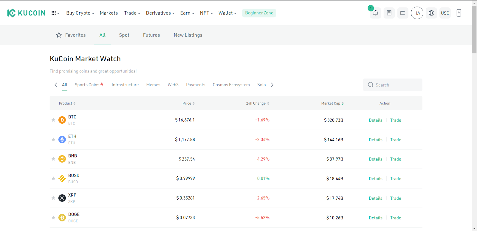This screenshot has width=477, height=231.
Task: Click the KuCoin logo
Action: click(26, 13)
